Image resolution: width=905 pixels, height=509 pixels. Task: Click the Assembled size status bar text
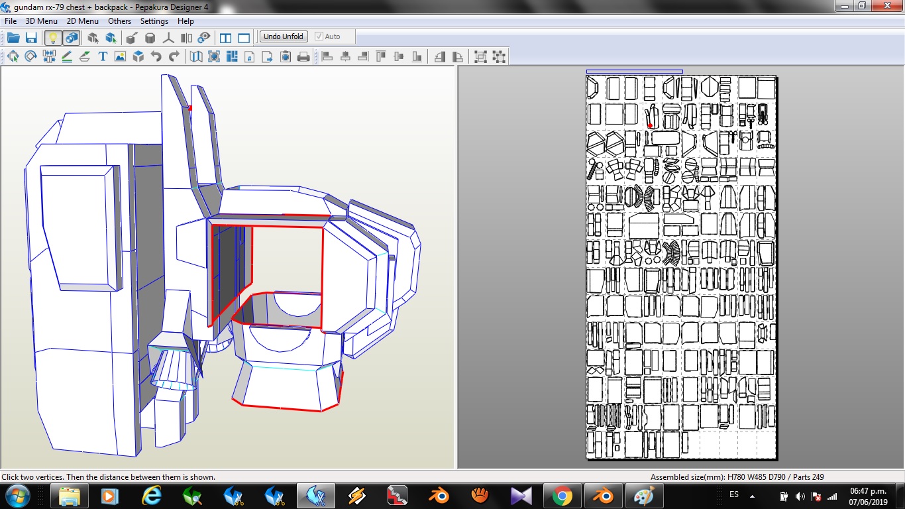point(737,477)
